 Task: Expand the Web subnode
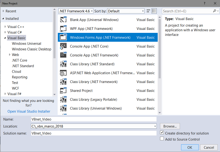pos(10,55)
